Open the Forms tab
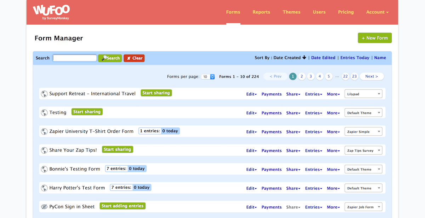This screenshot has width=425, height=218. point(233,12)
